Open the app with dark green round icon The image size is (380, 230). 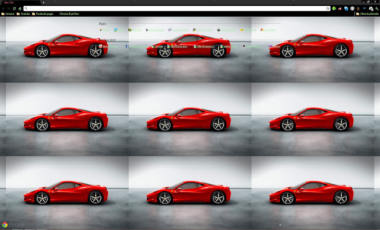[227, 30]
